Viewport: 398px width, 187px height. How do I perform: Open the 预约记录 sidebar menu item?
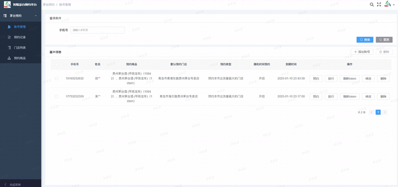pyautogui.click(x=20, y=37)
